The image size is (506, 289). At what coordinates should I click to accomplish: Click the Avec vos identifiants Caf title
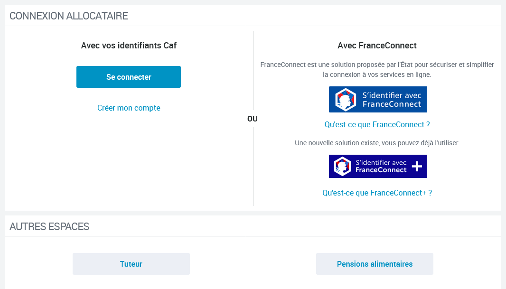[x=129, y=46]
